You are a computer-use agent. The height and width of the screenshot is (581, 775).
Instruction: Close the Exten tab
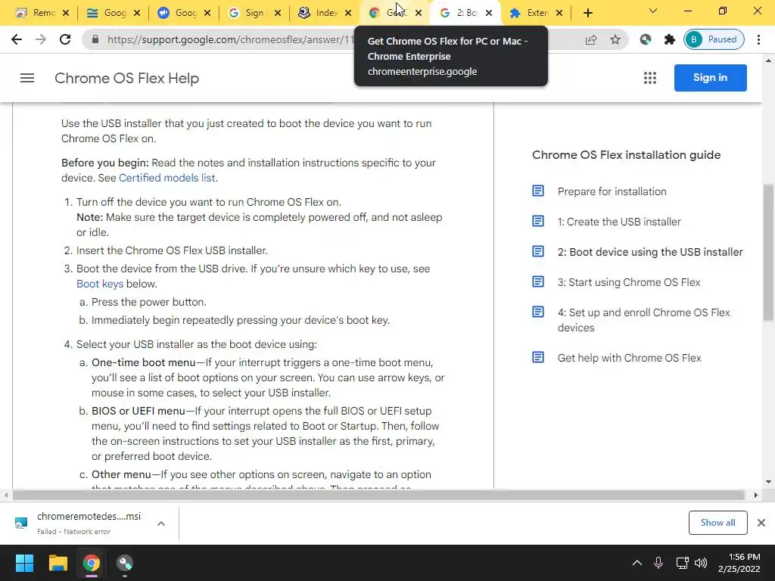tap(559, 13)
